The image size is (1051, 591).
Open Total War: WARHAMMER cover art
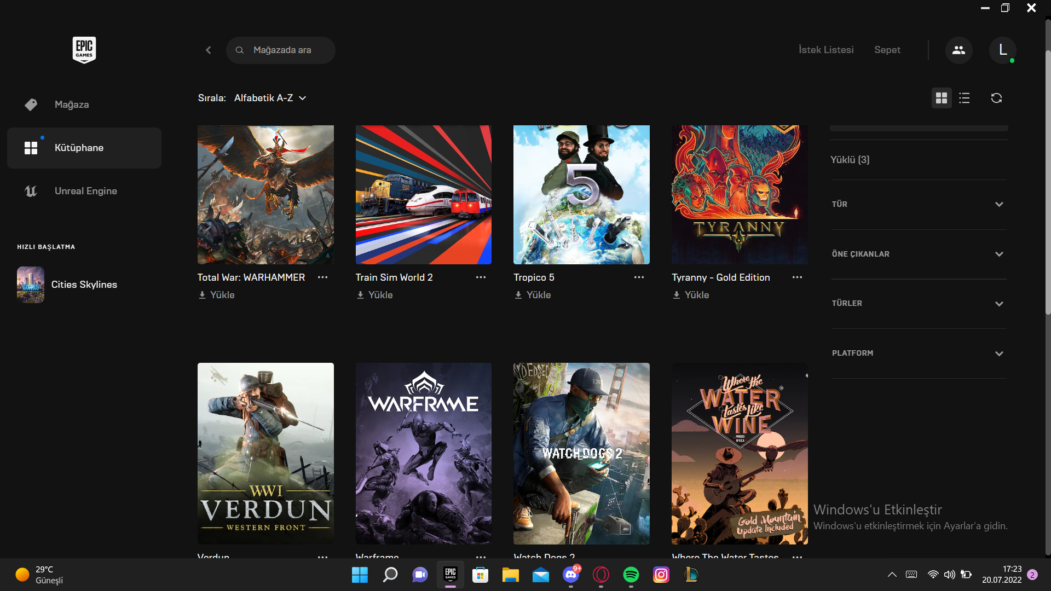coord(265,195)
